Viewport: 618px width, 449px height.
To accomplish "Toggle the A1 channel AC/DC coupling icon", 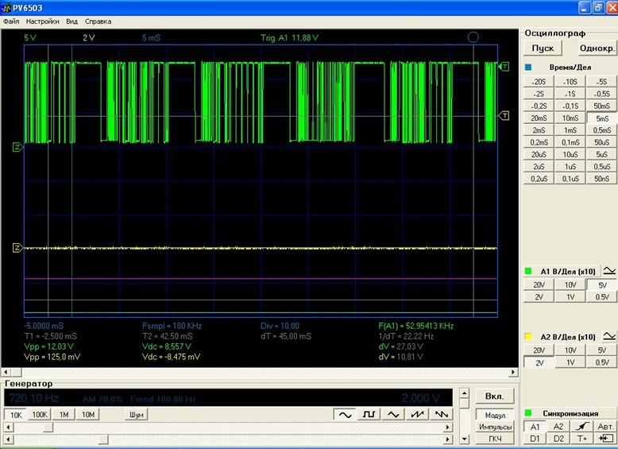I will click(x=609, y=271).
